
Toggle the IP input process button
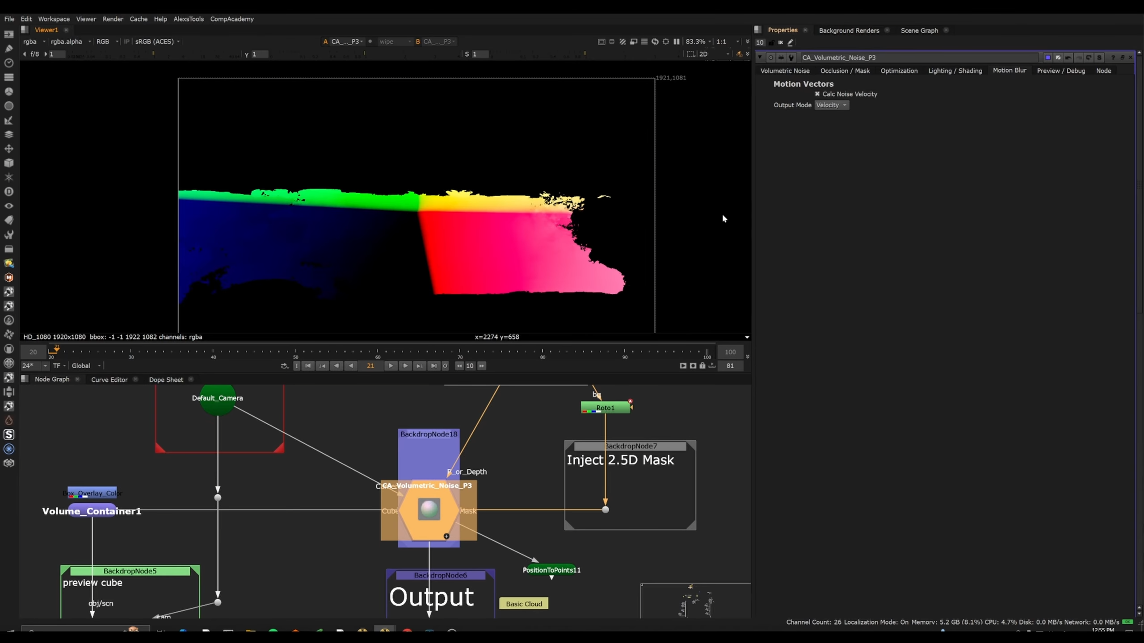tap(126, 42)
